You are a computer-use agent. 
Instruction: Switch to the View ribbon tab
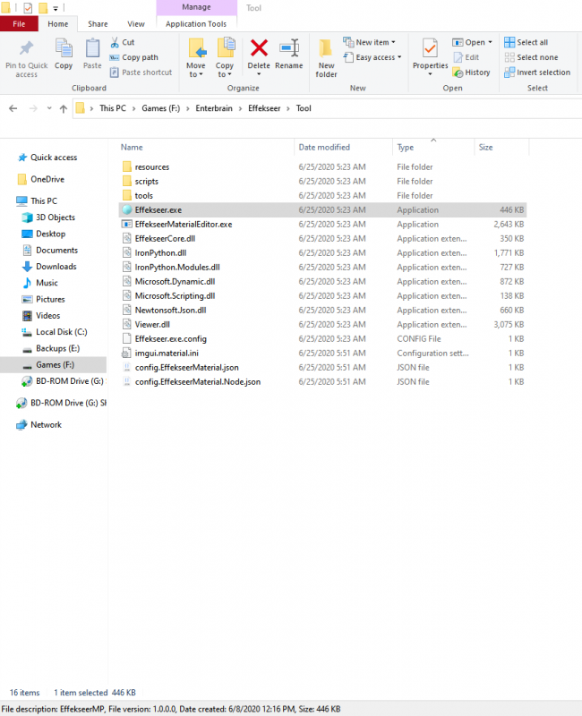point(136,24)
